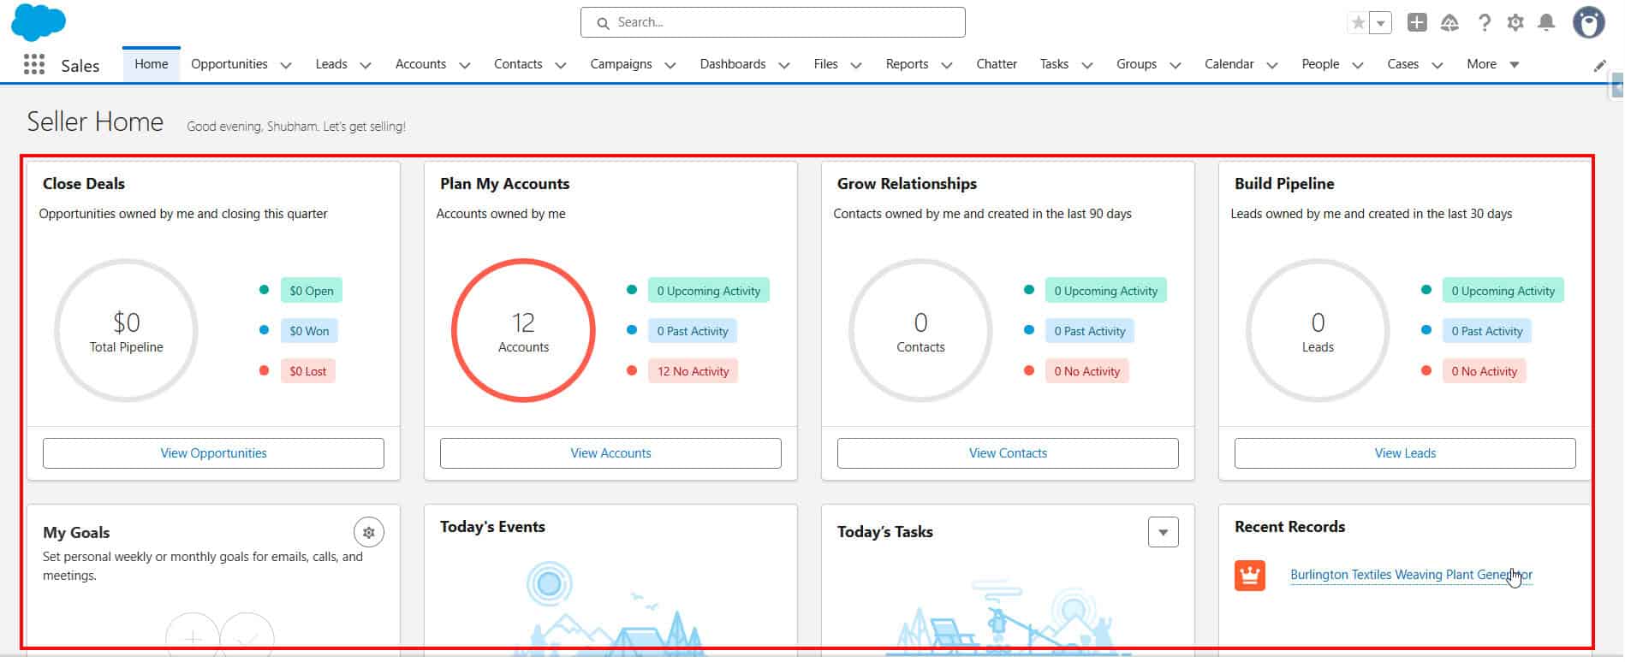Expand the Dashboards tab chevron
1625x662 pixels.
784,65
